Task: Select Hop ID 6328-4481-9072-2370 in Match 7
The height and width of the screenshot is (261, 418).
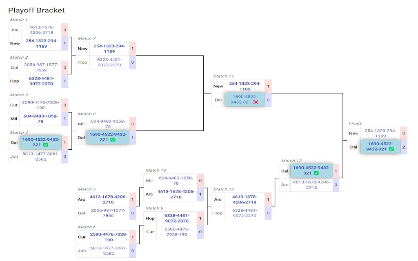Action: click(x=109, y=62)
